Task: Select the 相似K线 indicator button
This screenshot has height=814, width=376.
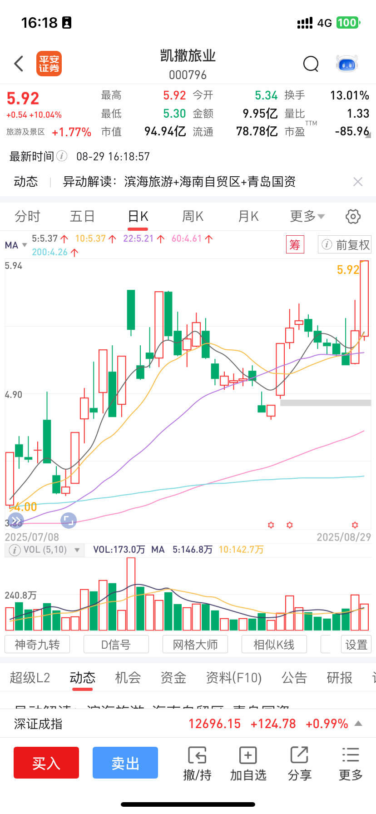Action: pos(274,645)
